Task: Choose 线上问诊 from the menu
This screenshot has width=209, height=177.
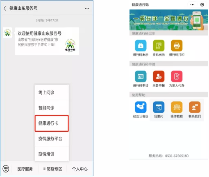Action: tap(52, 93)
